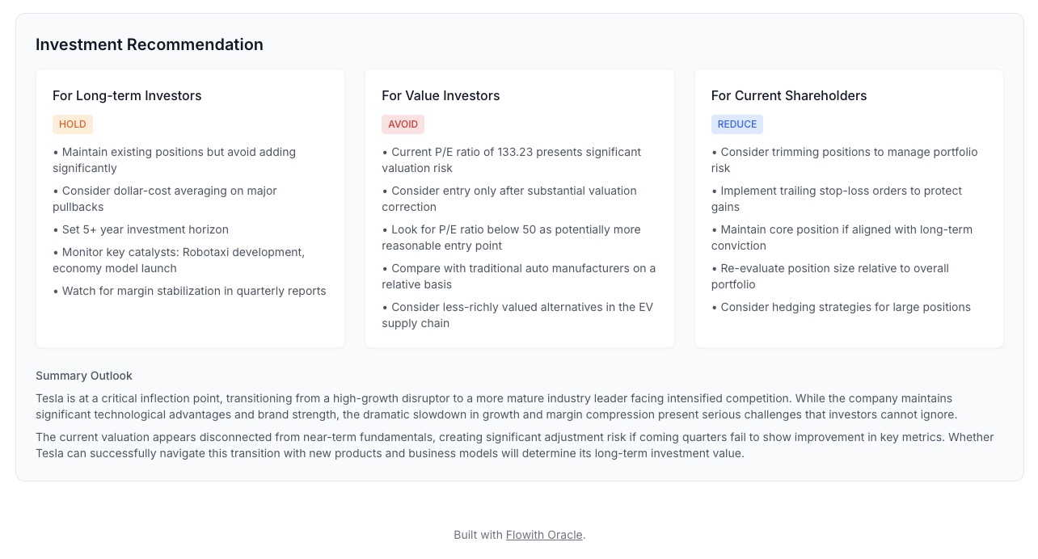This screenshot has width=1038, height=559.
Task: Click the Investment Recommendation heading
Action: [x=150, y=44]
